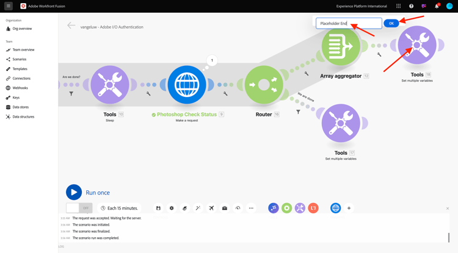Click the explain flow airplane icon
The height and width of the screenshot is (253, 458).
211,208
